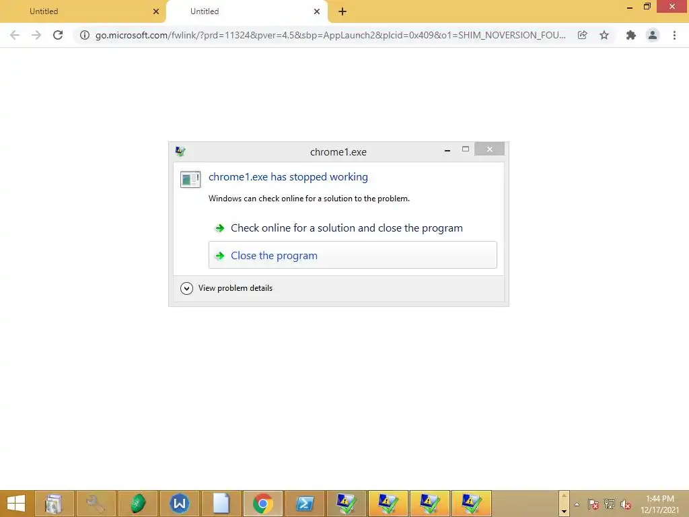Open the Chrome three-dot menu
Screen dimensions: 689x517
674,35
